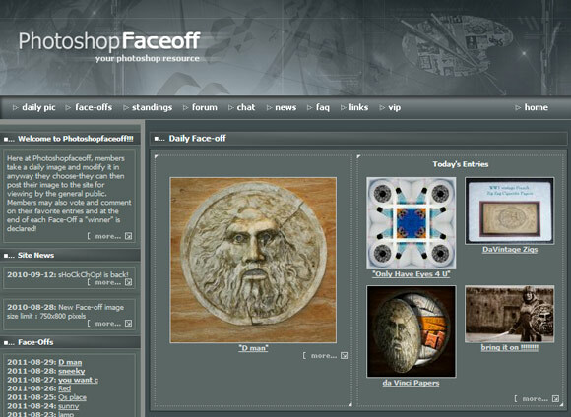Click arrow icon next to sHoCkChOp news more
Viewport: 571px width, 417px height.
pyautogui.click(x=129, y=282)
